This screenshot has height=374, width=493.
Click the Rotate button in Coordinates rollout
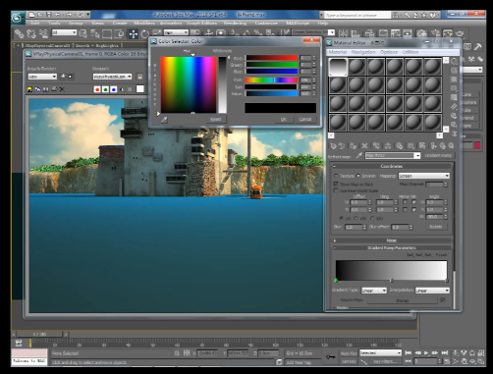(x=436, y=227)
